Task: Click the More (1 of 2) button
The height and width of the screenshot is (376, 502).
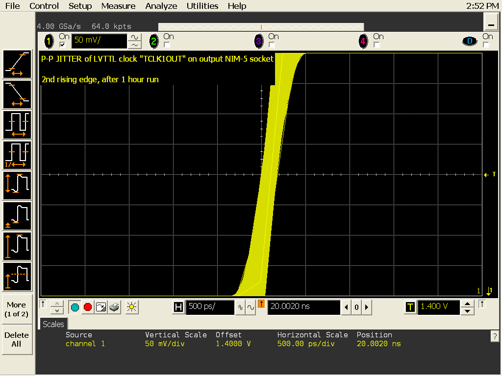Action: click(17, 309)
